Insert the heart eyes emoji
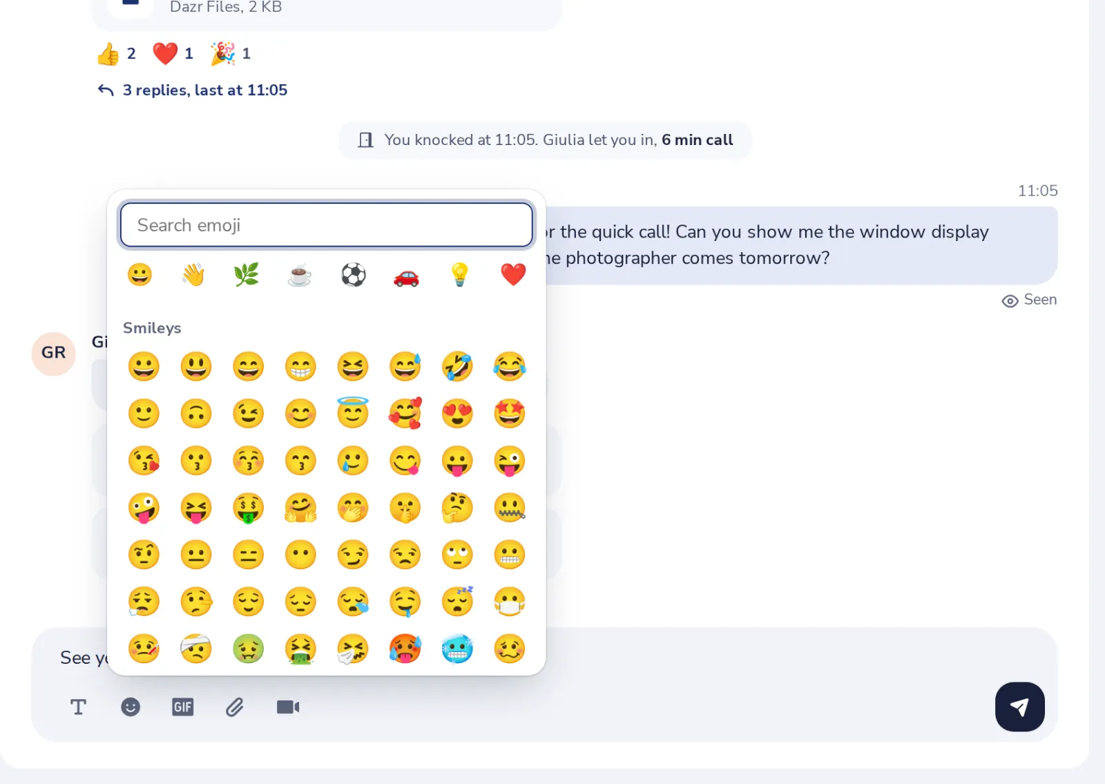 tap(457, 414)
